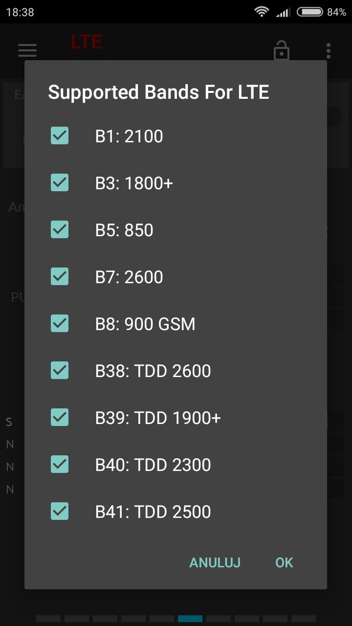Uncheck the B1: 2100 band checkbox
Viewport: 352px width, 626px height.
60,136
